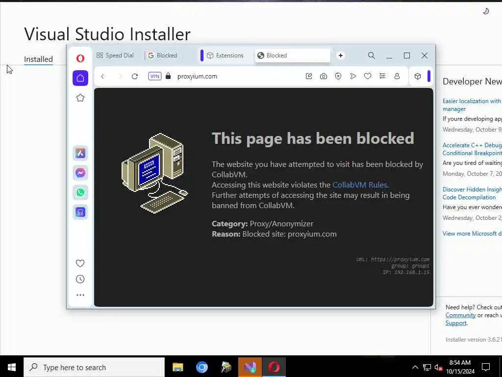502x377 pixels.
Task: Follow the CollabVM Rules link
Action: tap(359, 185)
